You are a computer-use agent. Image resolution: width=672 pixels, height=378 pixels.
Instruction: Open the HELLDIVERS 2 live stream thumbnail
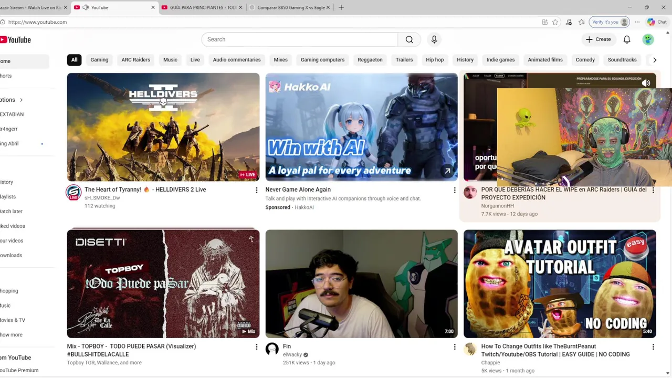coord(163,127)
